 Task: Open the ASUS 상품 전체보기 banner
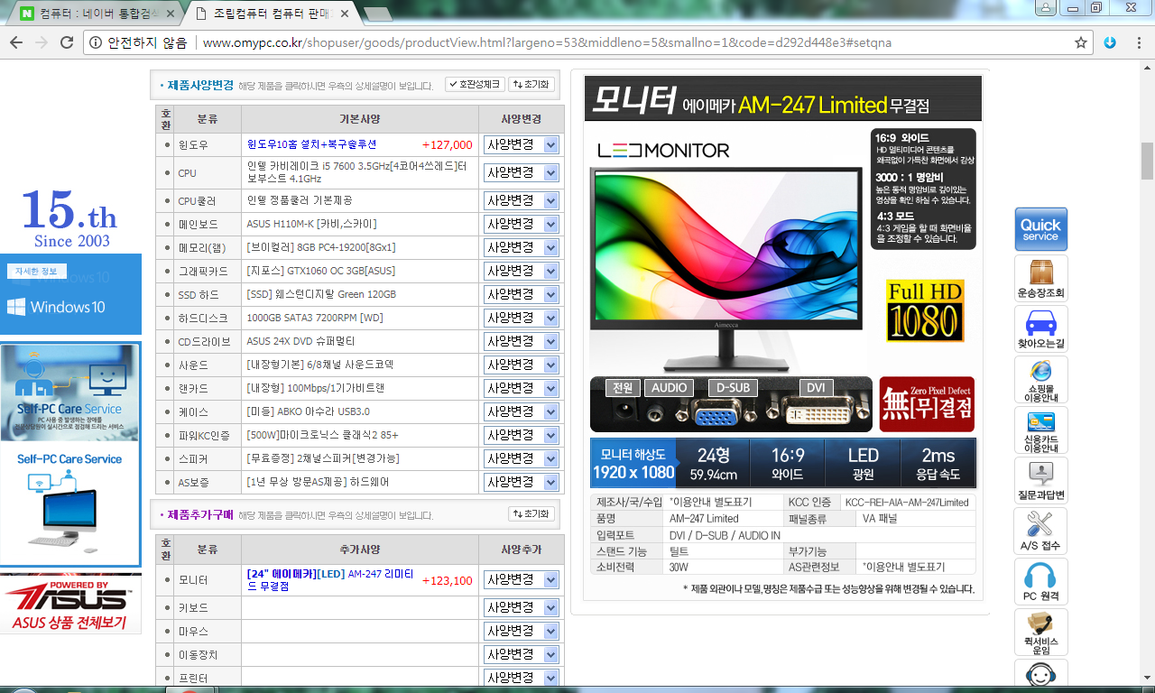tap(70, 604)
